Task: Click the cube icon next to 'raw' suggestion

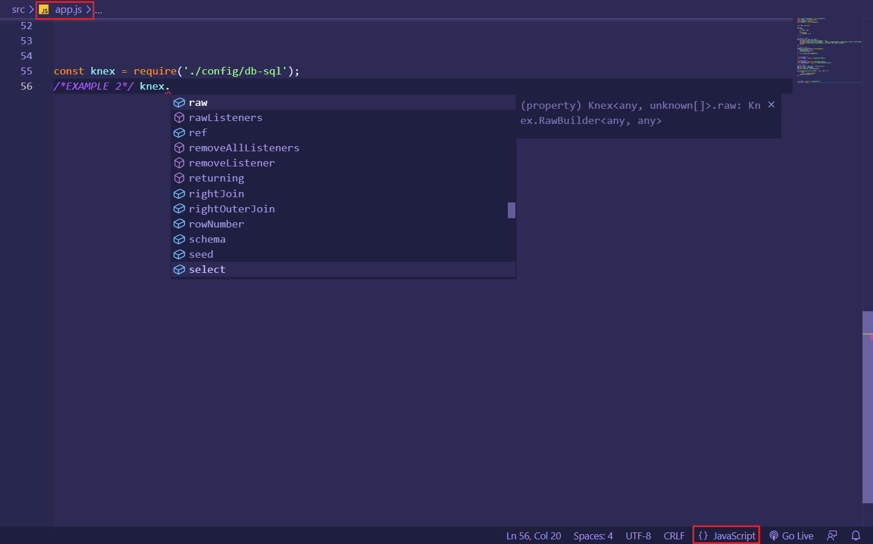Action: 179,102
